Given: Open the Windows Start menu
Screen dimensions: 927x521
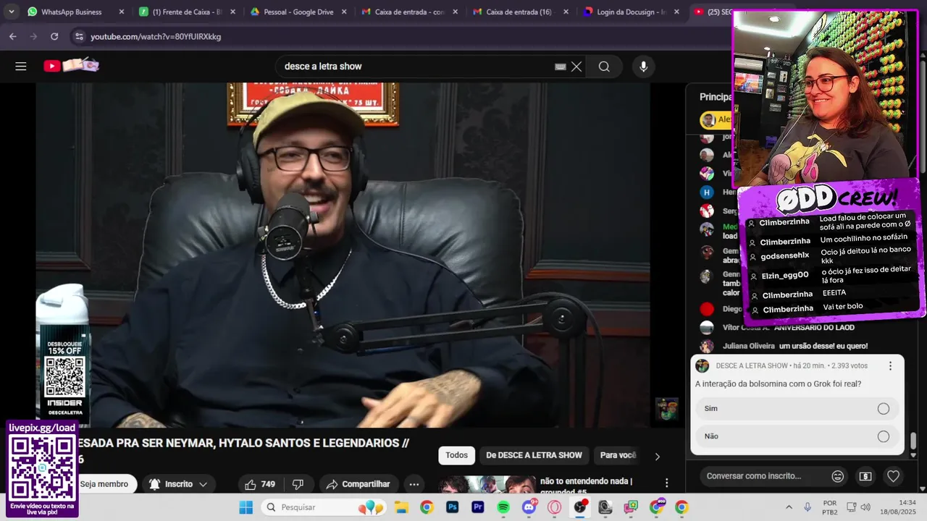Looking at the screenshot, I should 246,507.
